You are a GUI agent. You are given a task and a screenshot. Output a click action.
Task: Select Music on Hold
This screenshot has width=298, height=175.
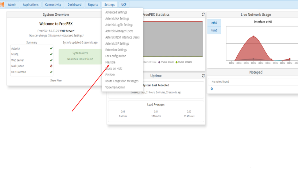[x=114, y=68]
